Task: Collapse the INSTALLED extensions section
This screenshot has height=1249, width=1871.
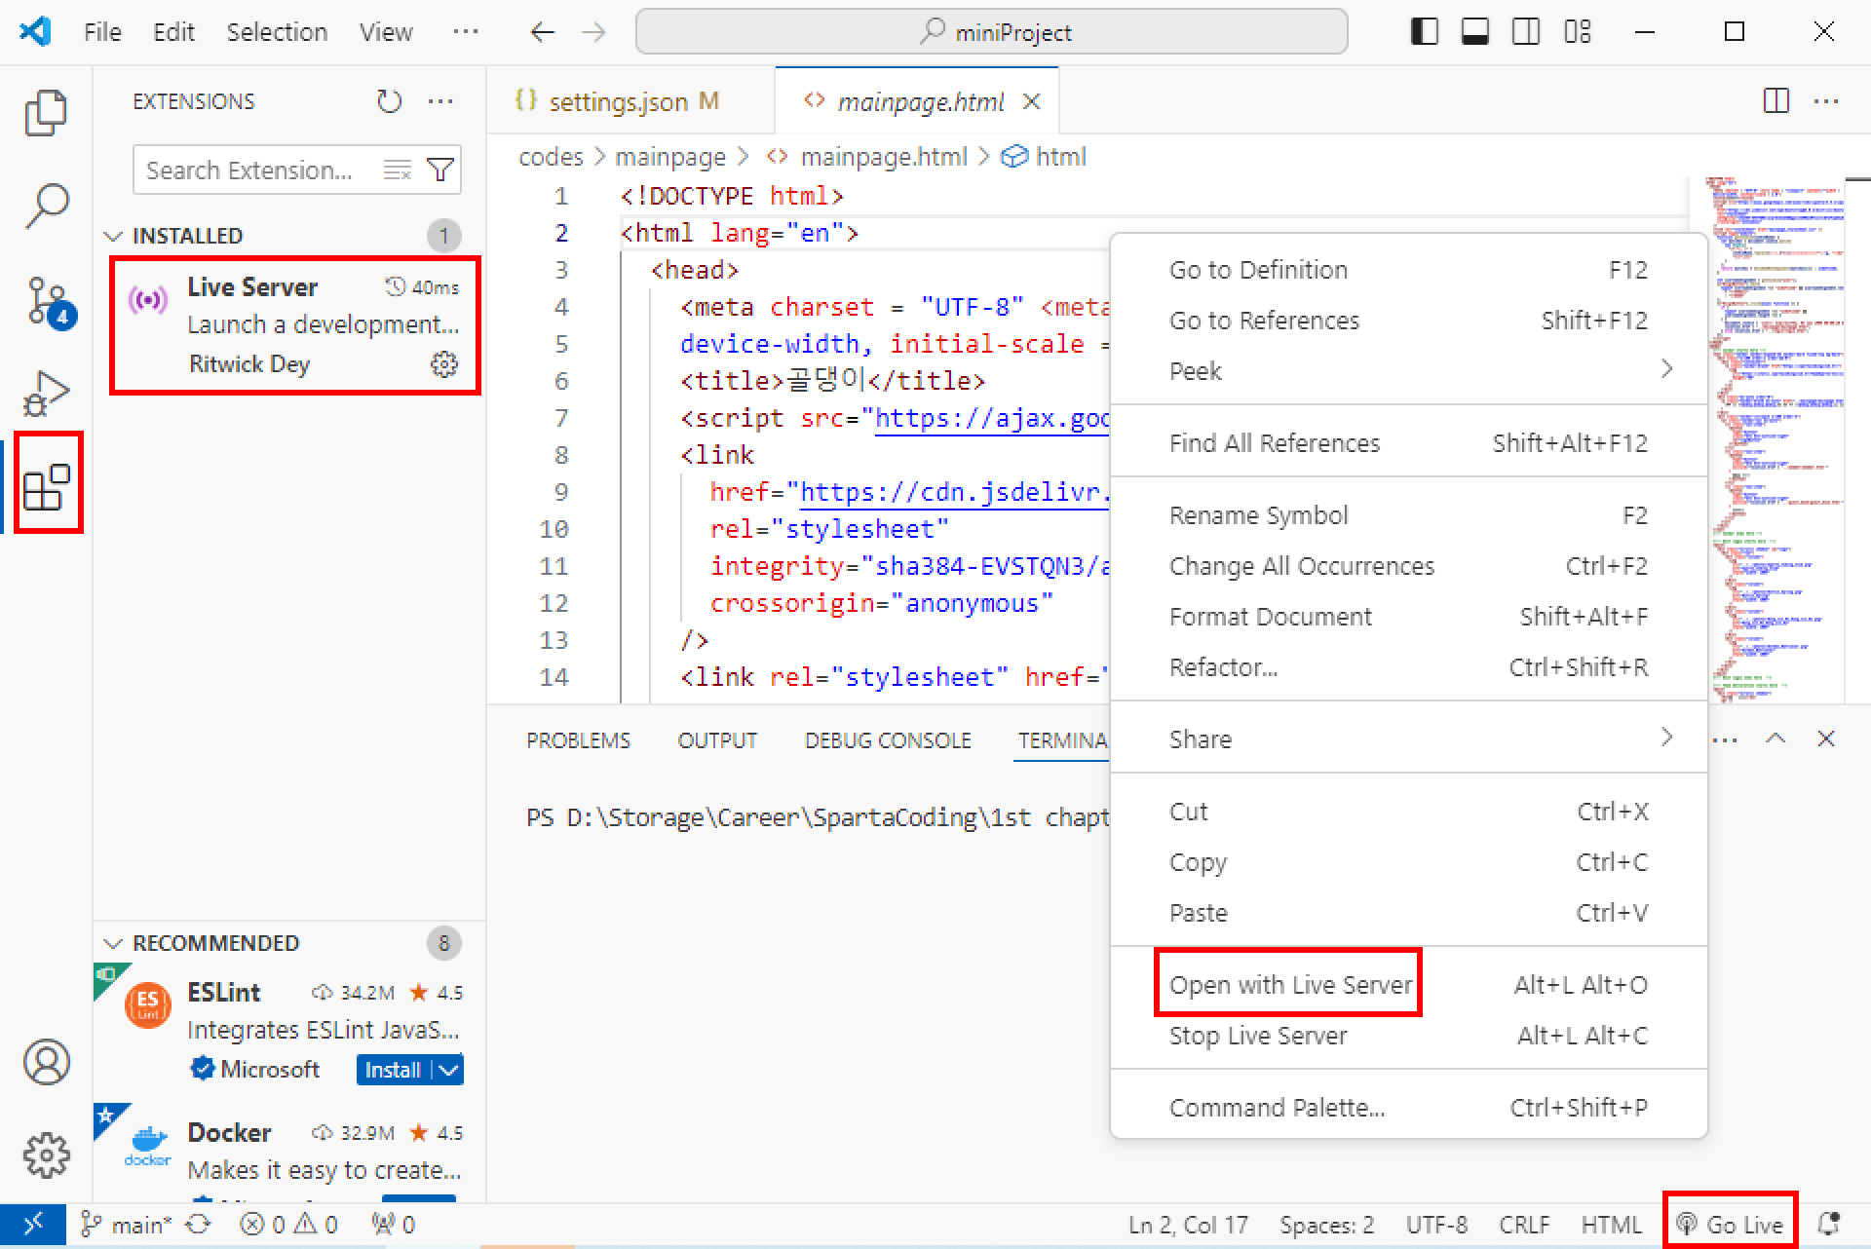Action: coord(113,236)
